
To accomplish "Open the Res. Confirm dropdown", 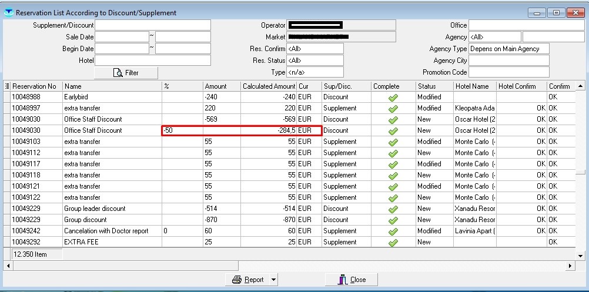I will point(314,49).
